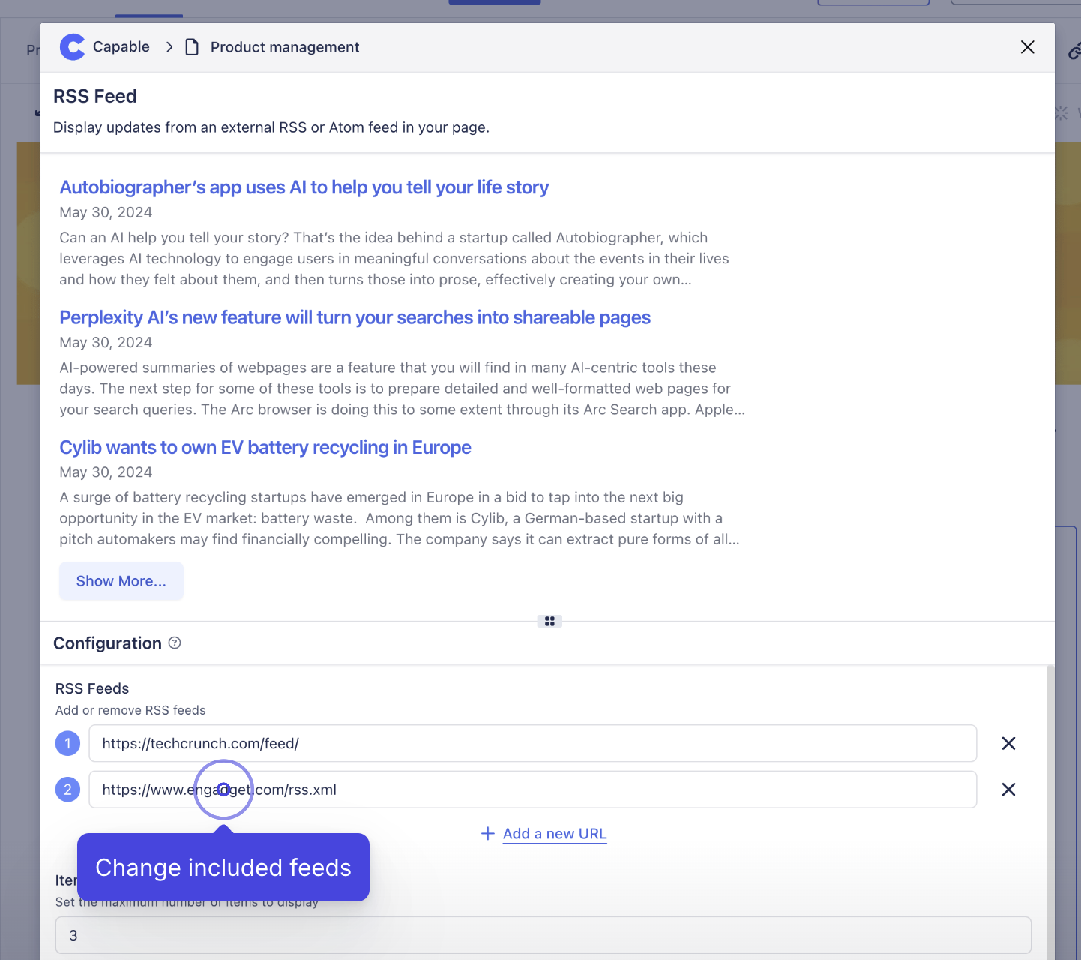Open the Perplexity AI shareable pages article
The image size is (1081, 960).
pyautogui.click(x=355, y=317)
